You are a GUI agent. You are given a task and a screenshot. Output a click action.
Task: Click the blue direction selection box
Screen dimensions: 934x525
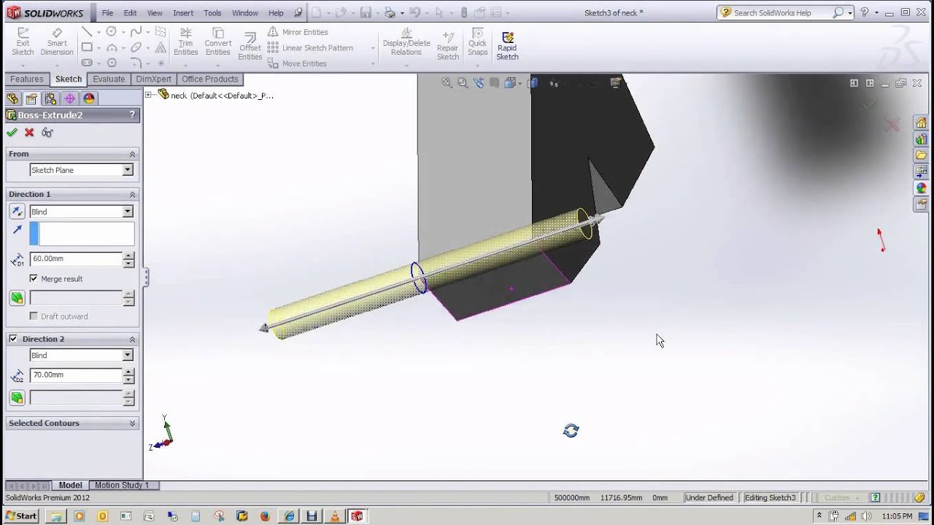click(x=82, y=233)
